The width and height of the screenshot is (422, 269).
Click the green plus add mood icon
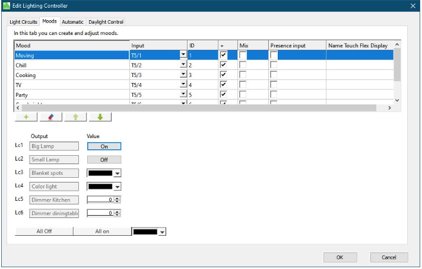point(26,117)
